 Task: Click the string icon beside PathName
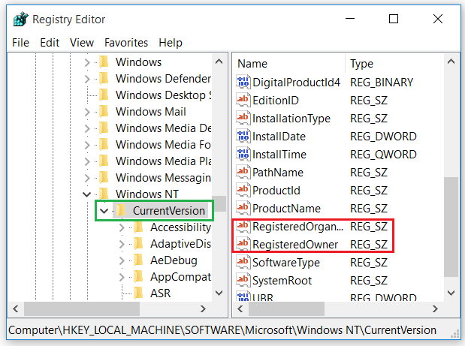[x=243, y=173]
